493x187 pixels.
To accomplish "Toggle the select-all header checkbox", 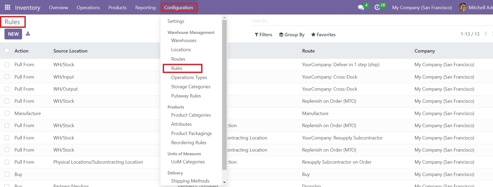I will 7,50.
